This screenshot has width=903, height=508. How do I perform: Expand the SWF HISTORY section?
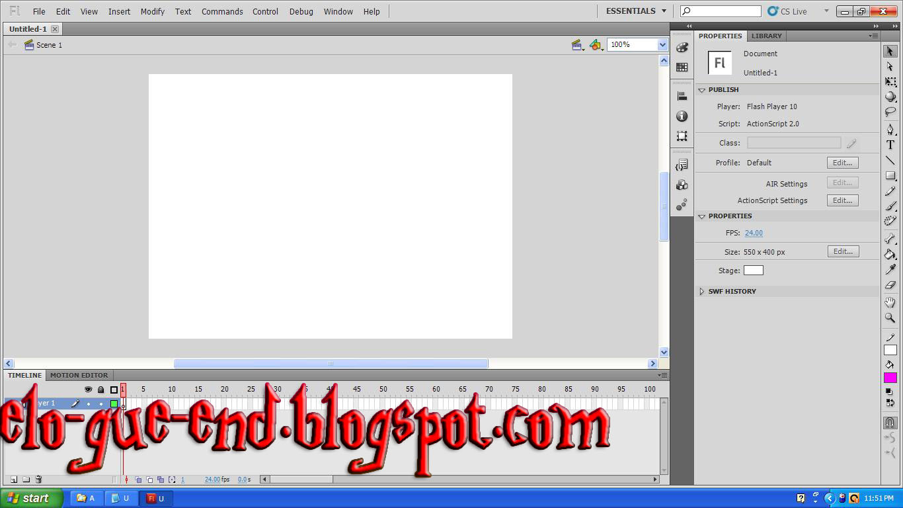pyautogui.click(x=701, y=291)
